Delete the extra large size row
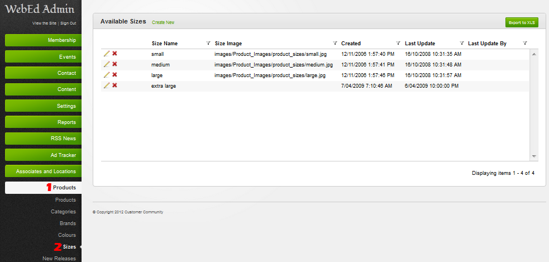Viewport: 549px width, 262px height. coord(114,85)
